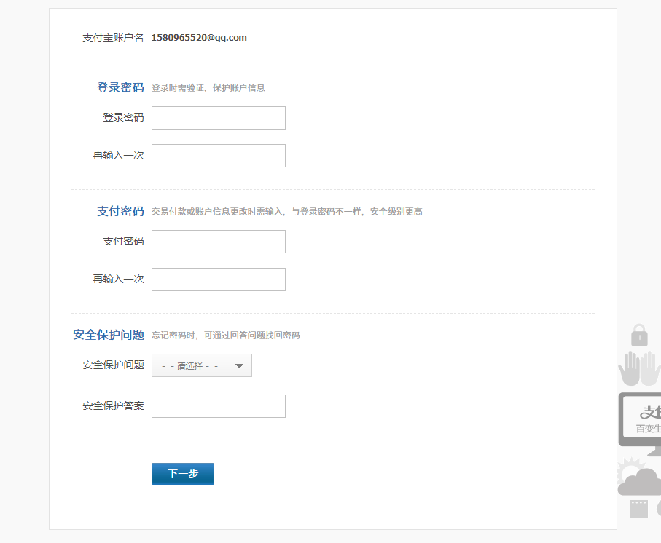661x543 pixels.
Task: Click the raised hands icon on right edge
Action: (639, 369)
